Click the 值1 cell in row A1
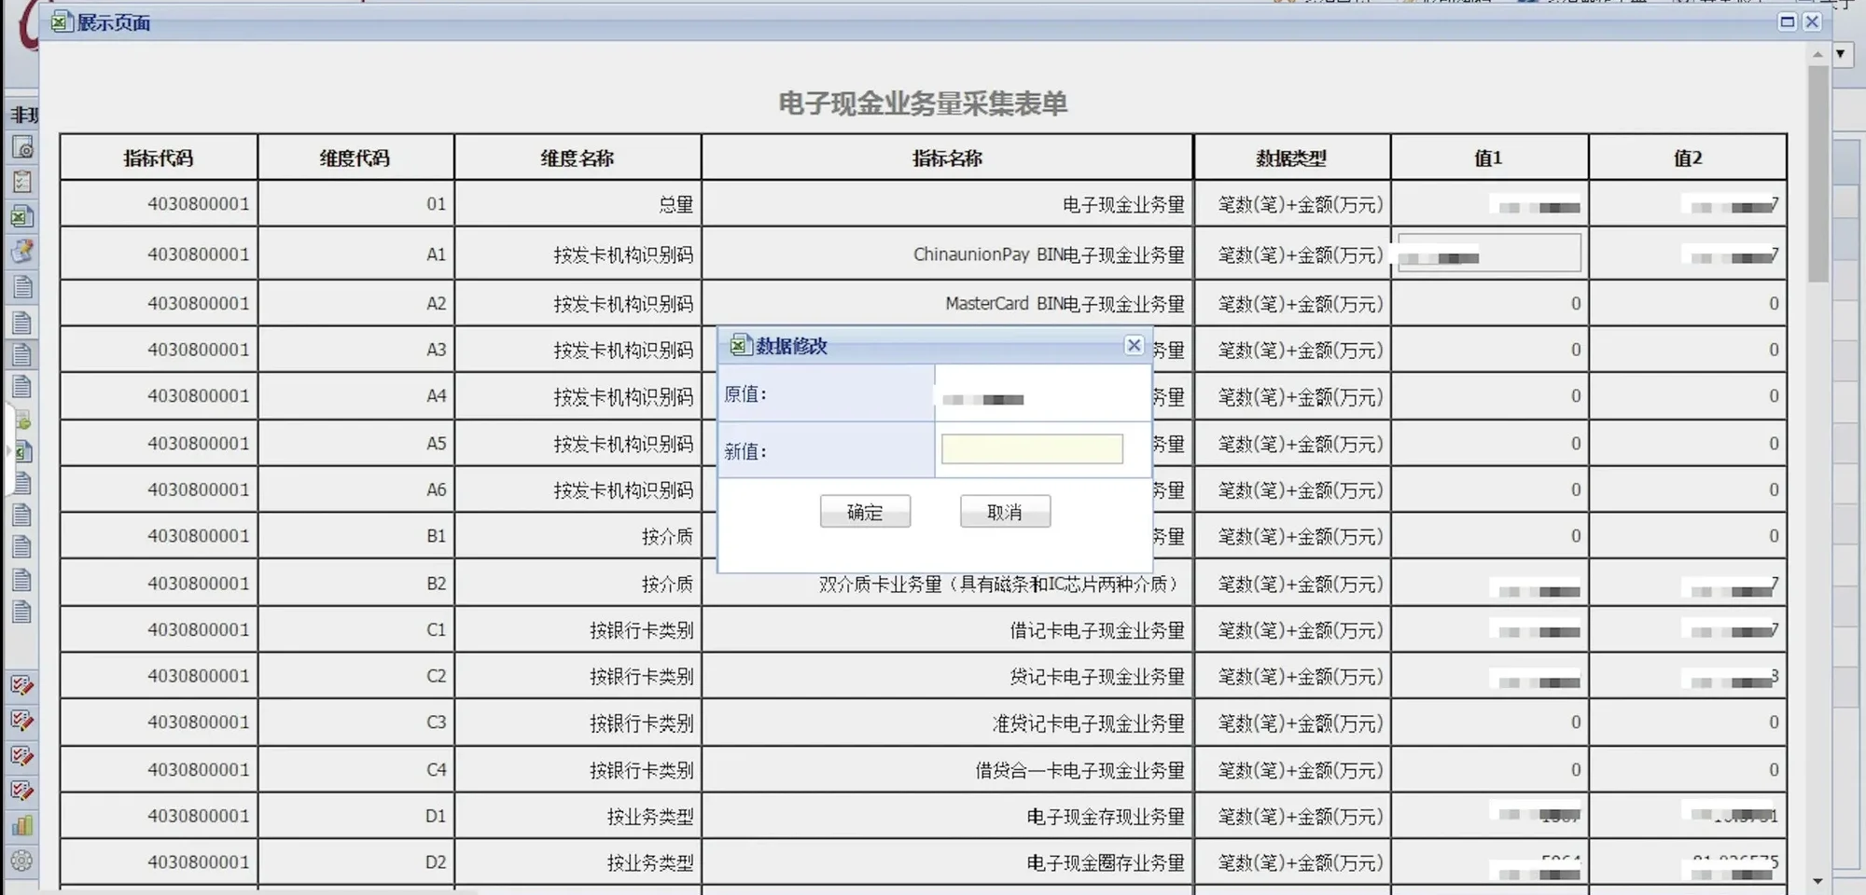This screenshot has width=1866, height=895. [1489, 254]
